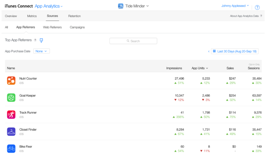Click the export download icon beside Top App Referrers
266x158 pixels.
tap(41, 40)
